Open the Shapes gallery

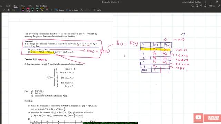point(59,10)
